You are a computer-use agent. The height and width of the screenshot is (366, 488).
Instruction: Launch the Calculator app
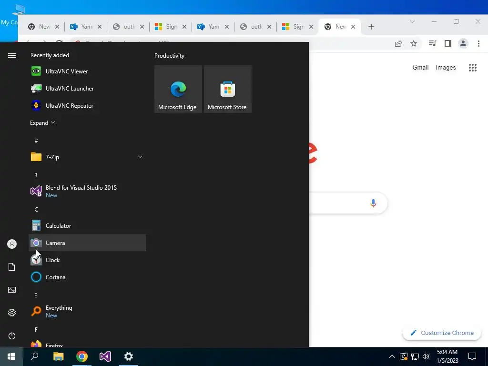[x=87, y=225]
